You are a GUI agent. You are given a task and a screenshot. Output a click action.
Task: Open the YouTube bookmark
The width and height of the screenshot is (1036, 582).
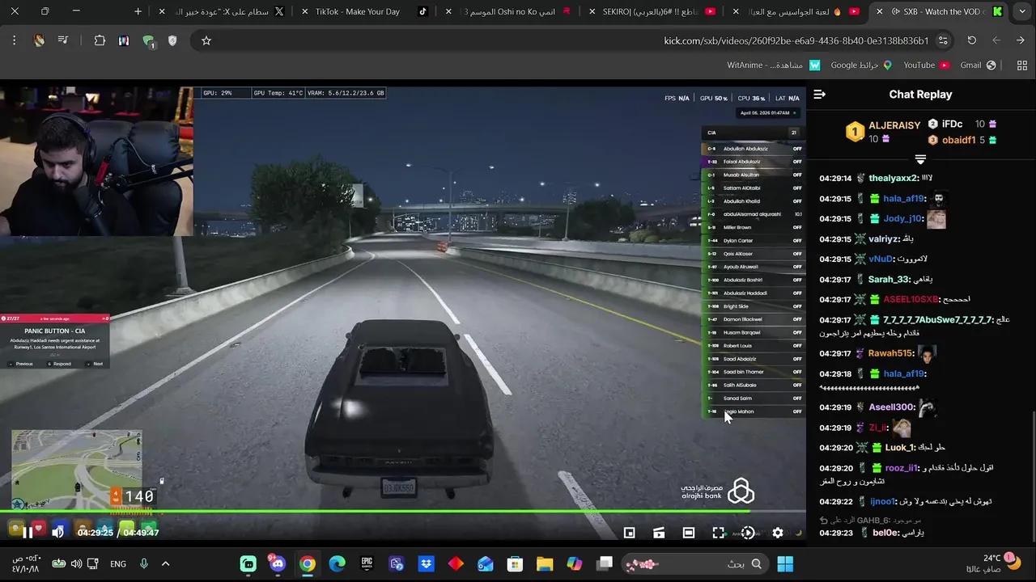[x=926, y=65]
